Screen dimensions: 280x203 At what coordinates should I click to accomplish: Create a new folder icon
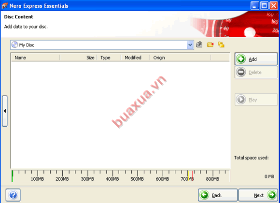(210, 44)
